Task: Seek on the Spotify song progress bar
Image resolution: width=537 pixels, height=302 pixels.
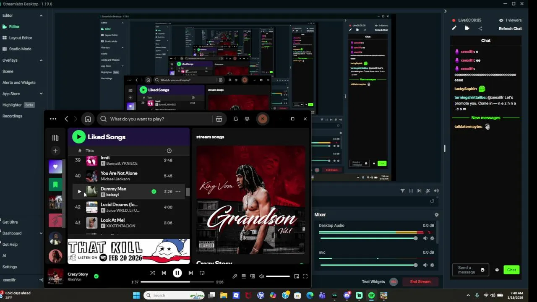Action: pyautogui.click(x=177, y=282)
